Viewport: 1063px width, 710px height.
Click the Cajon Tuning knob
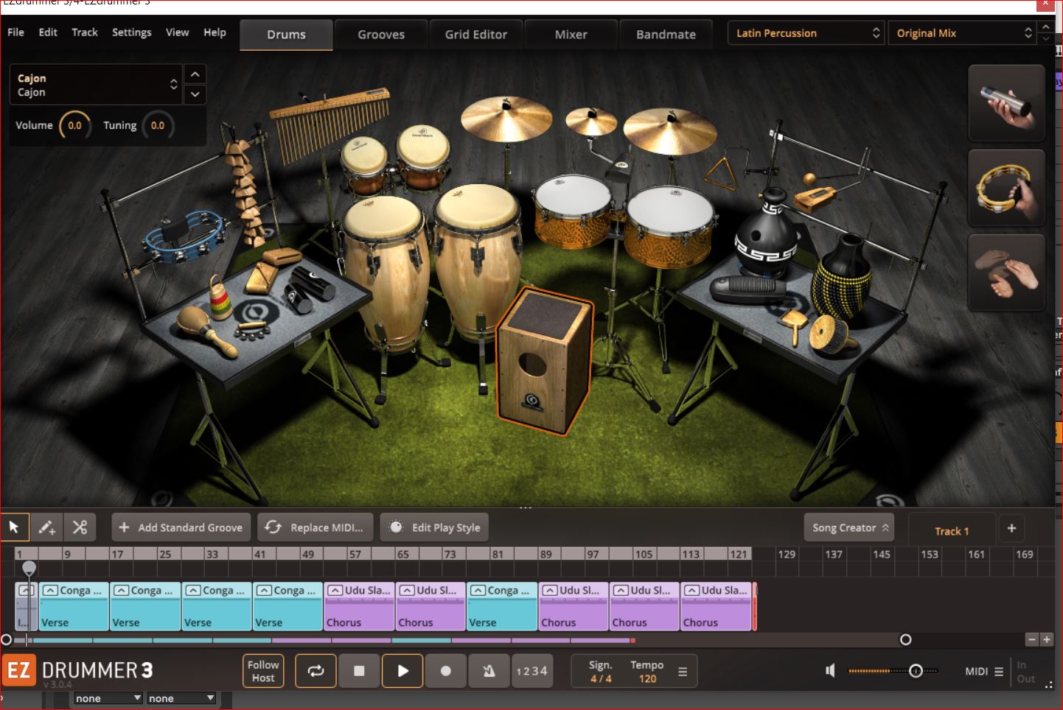[158, 125]
